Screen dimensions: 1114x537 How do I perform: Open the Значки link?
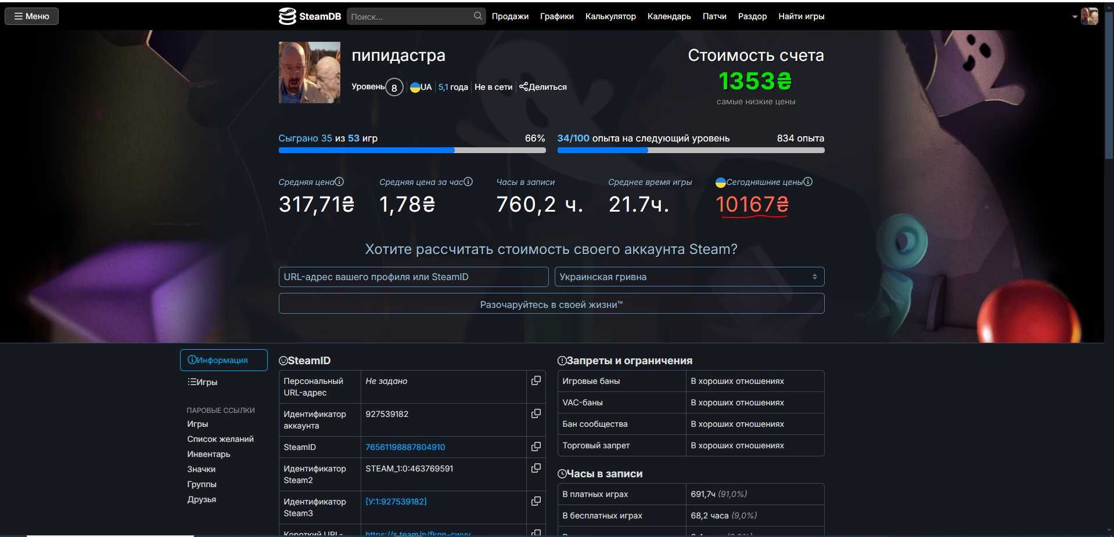(201, 469)
